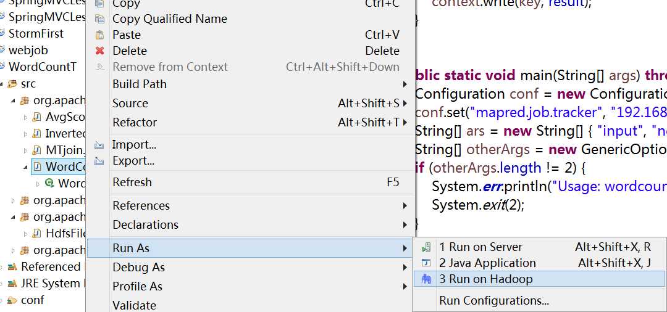Open the Source submenu
The height and width of the screenshot is (312, 667).
point(250,103)
